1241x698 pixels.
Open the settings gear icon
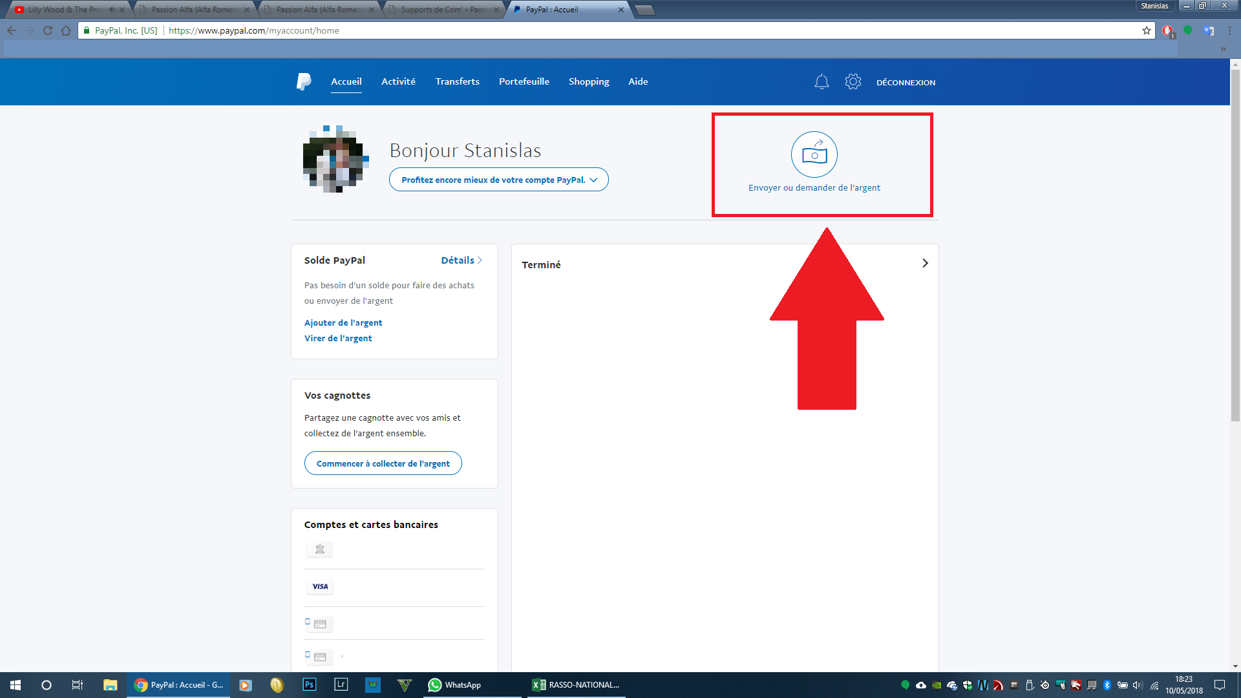[x=853, y=81]
